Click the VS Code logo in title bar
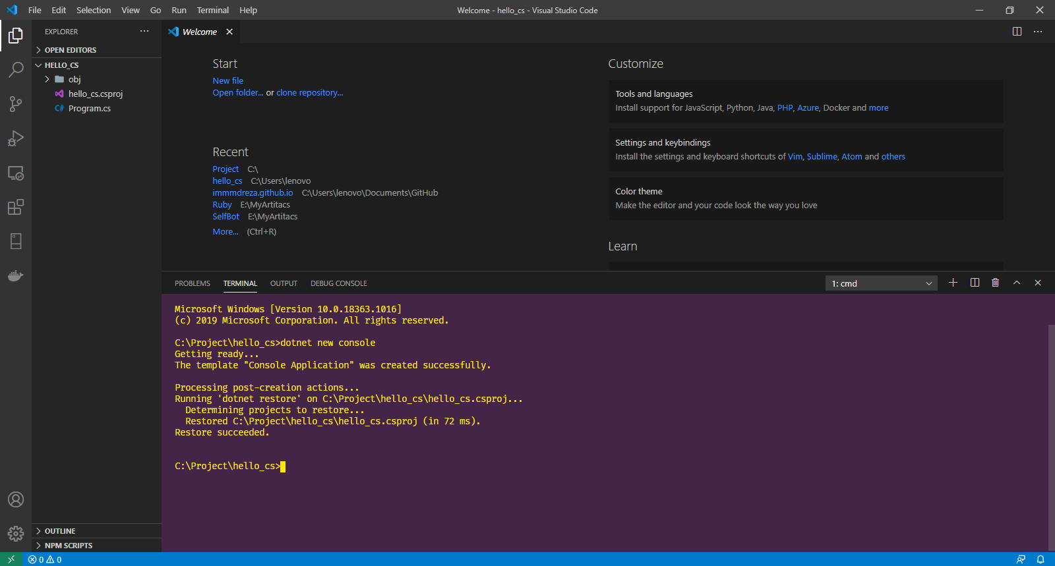The image size is (1055, 566). [12, 10]
